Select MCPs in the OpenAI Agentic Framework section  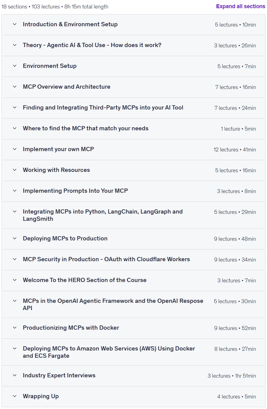coord(113,304)
